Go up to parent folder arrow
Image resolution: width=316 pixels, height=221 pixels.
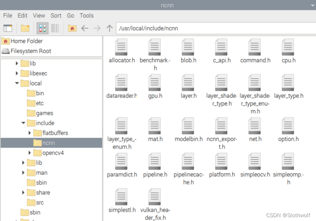tap(109, 28)
